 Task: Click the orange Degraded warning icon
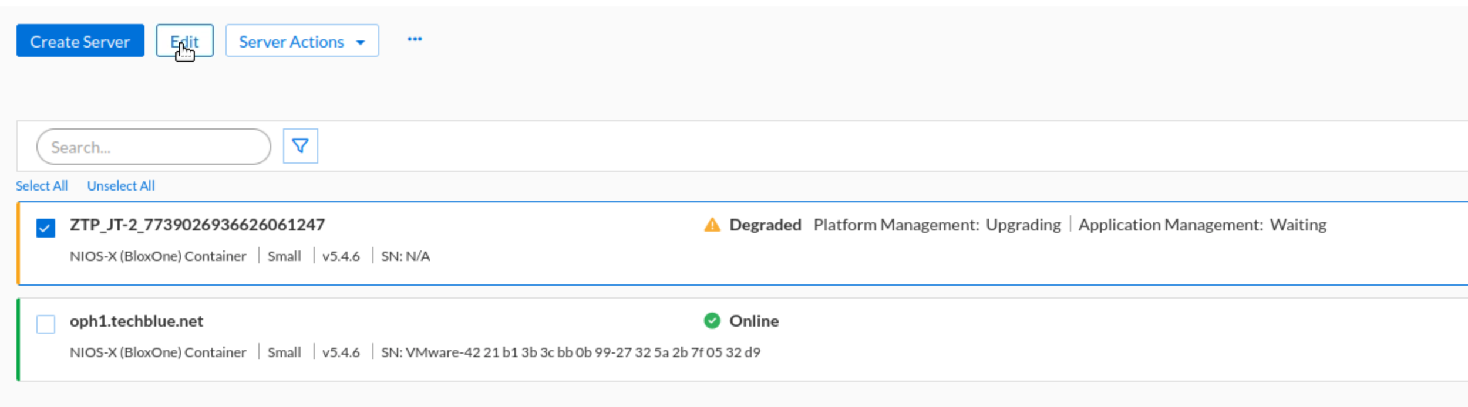point(712,225)
